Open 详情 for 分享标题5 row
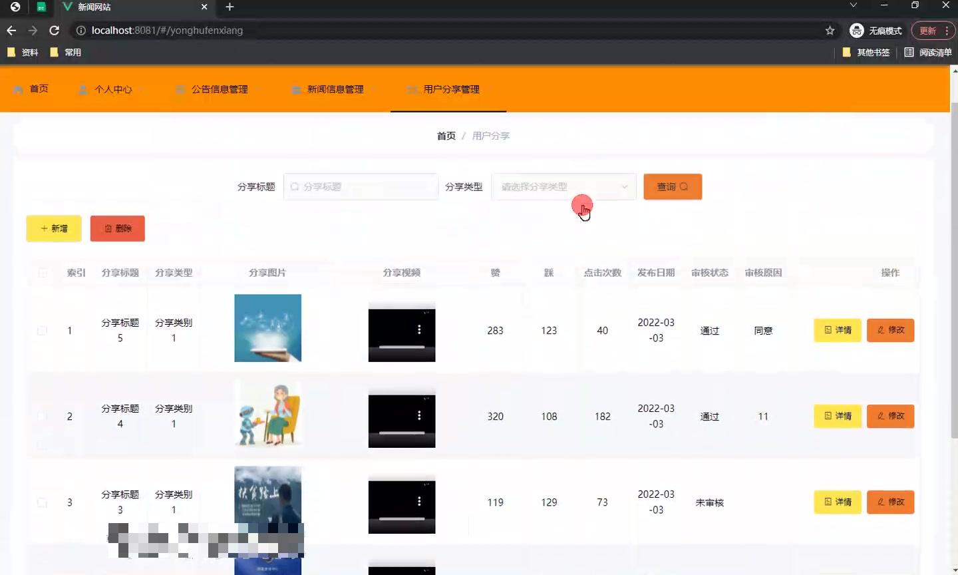 838,330
